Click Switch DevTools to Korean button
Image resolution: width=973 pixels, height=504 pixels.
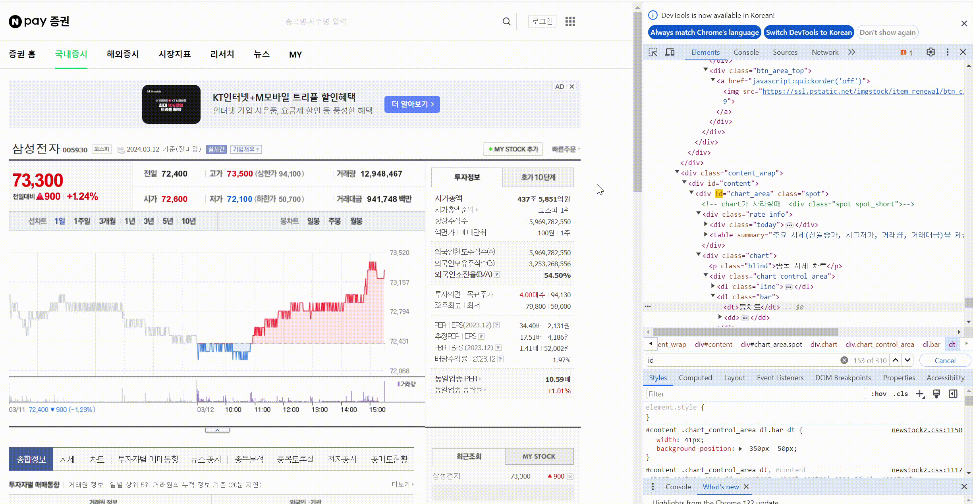click(x=809, y=33)
